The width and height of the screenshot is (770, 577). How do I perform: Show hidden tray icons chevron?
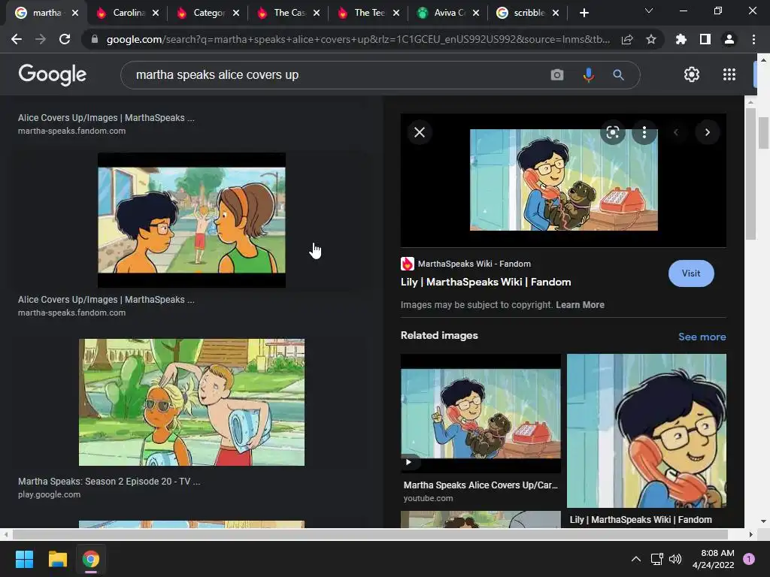pos(635,559)
